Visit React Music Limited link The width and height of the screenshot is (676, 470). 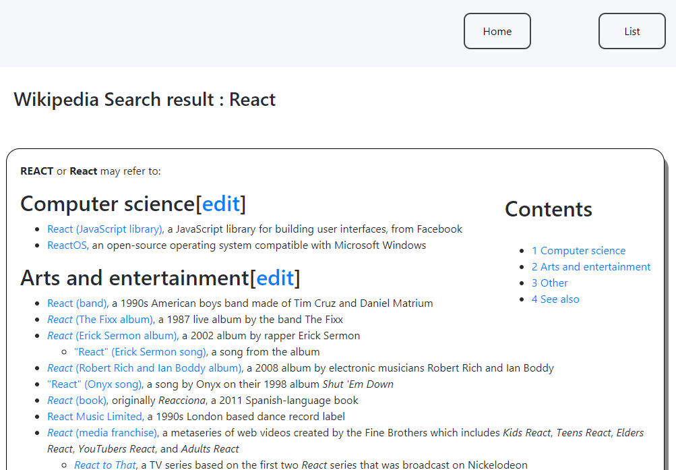[94, 417]
